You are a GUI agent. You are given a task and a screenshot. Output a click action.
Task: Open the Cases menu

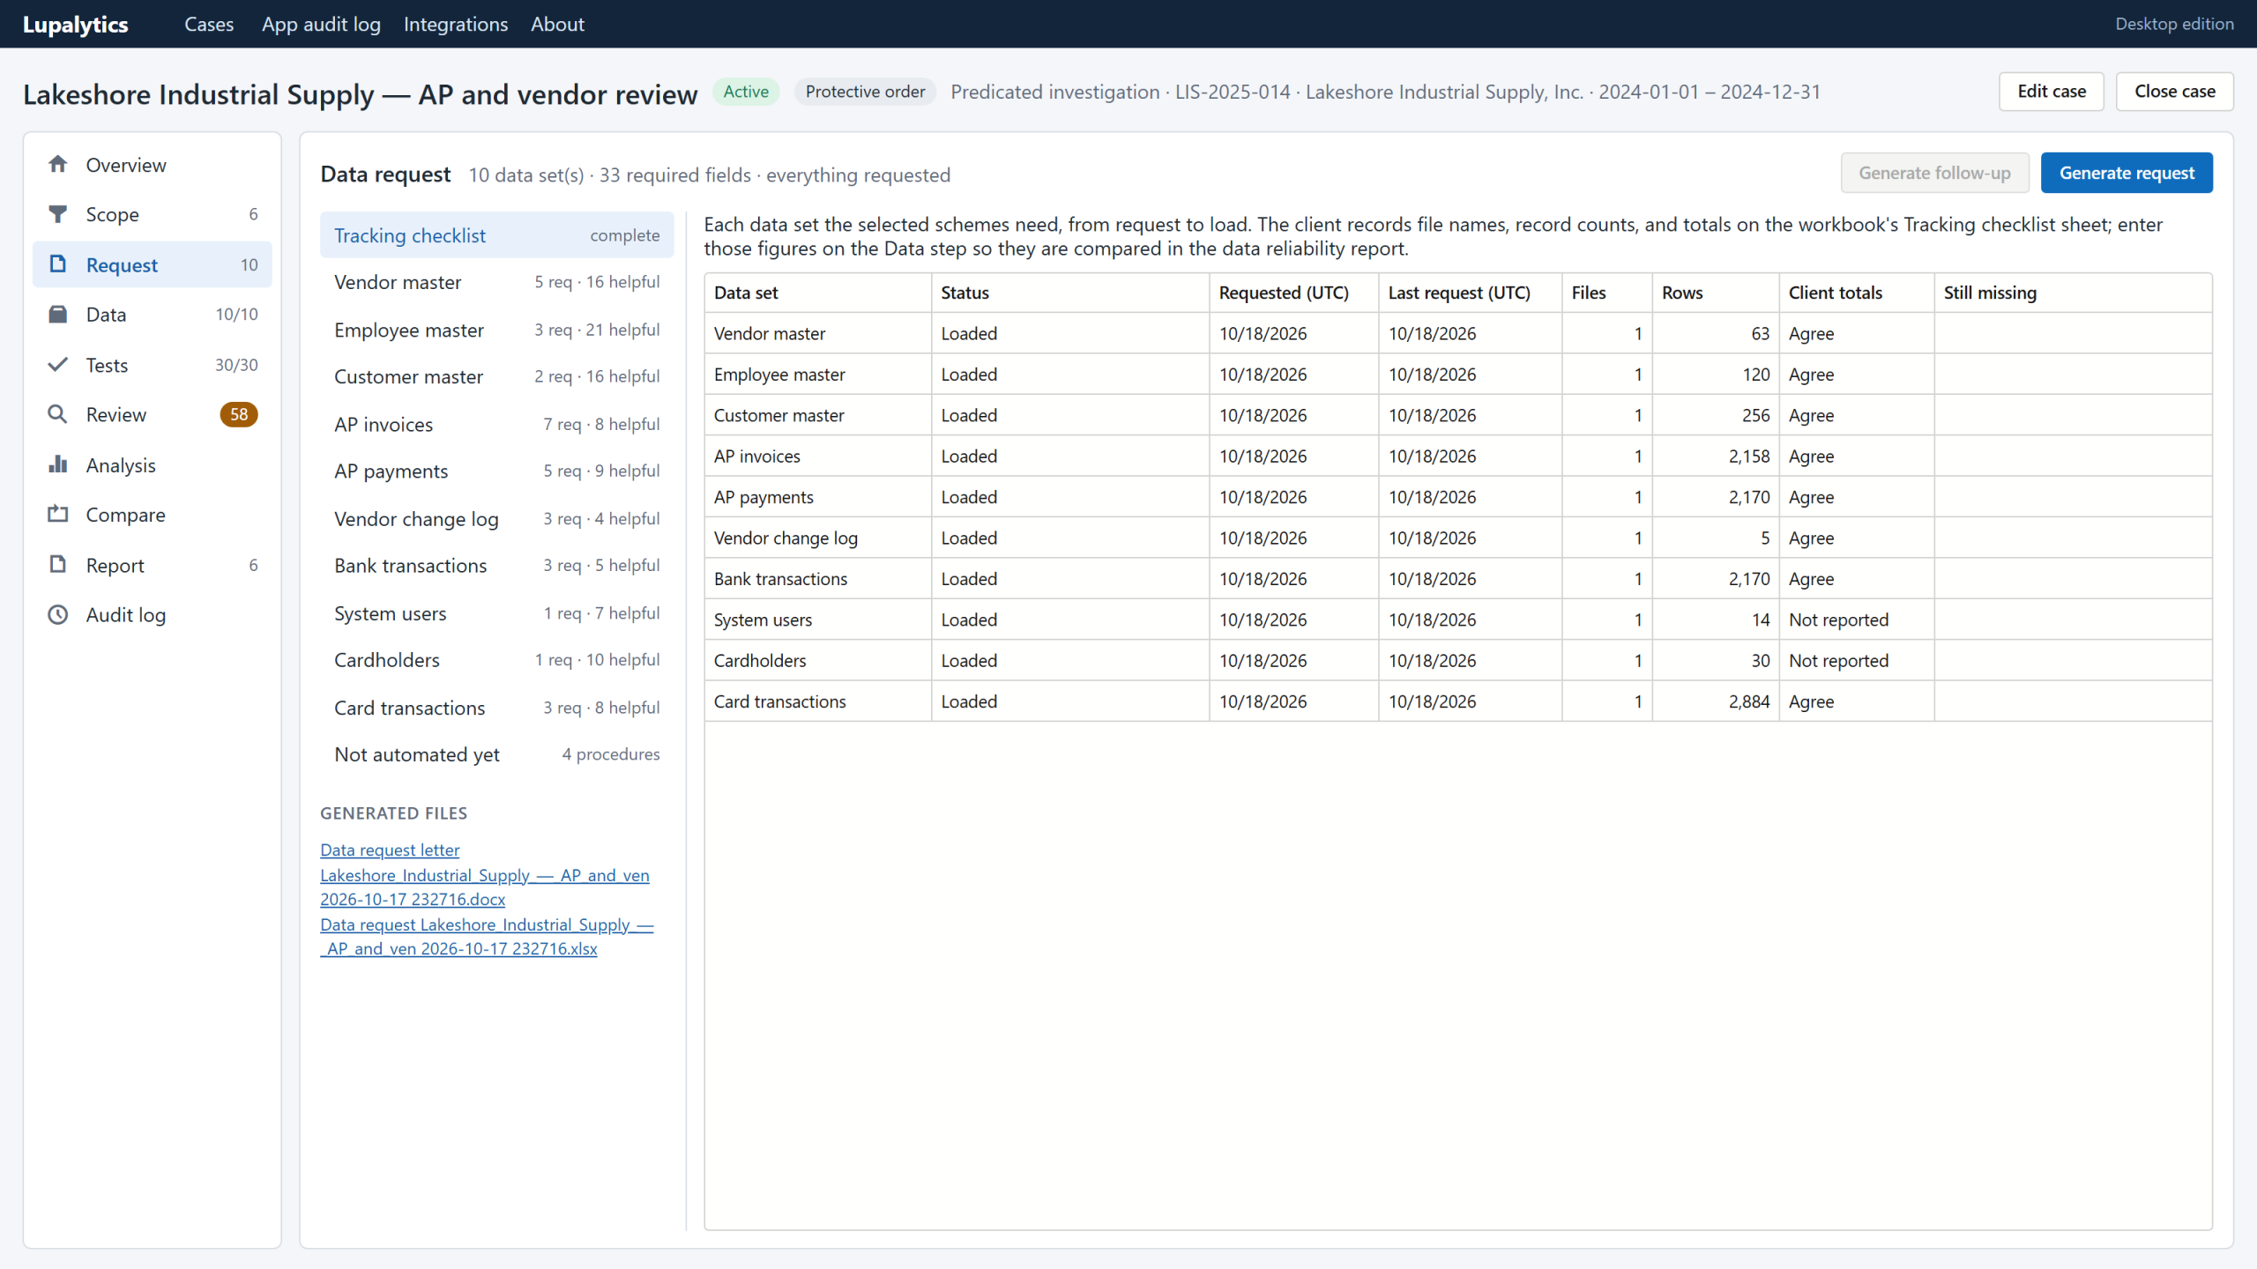click(209, 24)
